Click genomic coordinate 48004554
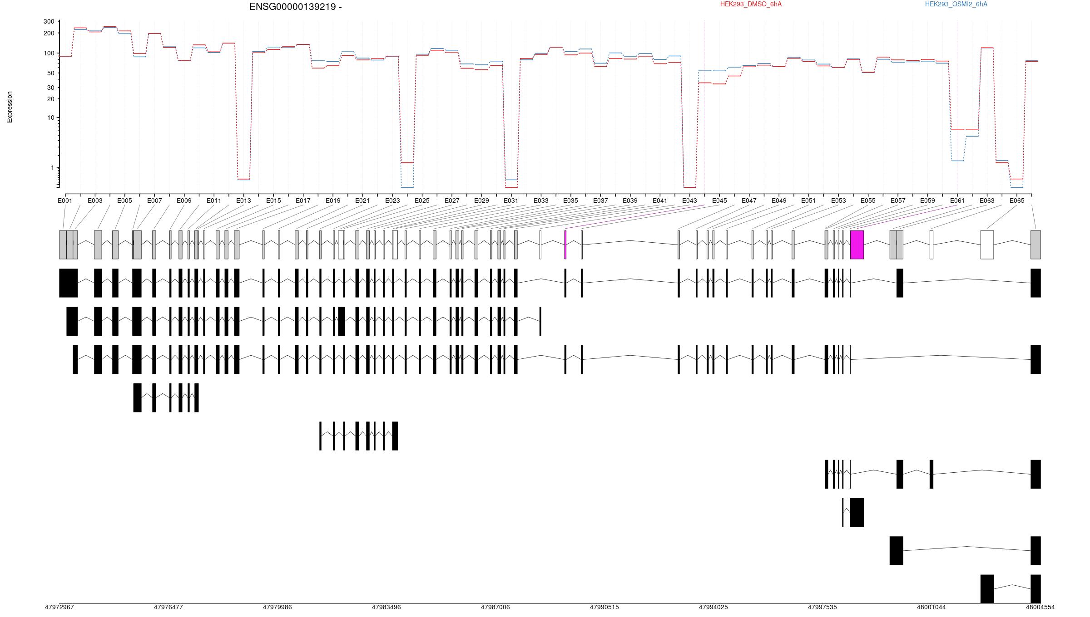The image size is (1090, 617). point(1040,607)
